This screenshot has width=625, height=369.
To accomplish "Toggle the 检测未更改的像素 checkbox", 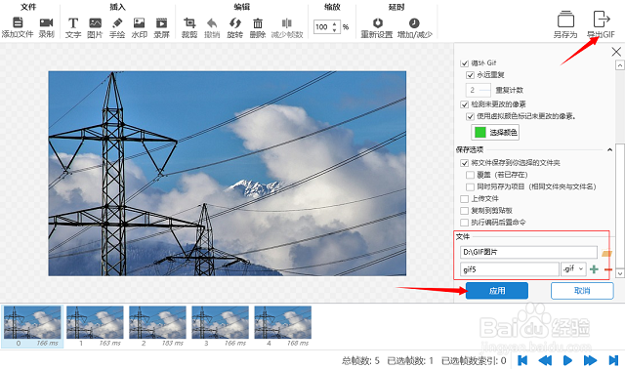I will coord(464,104).
